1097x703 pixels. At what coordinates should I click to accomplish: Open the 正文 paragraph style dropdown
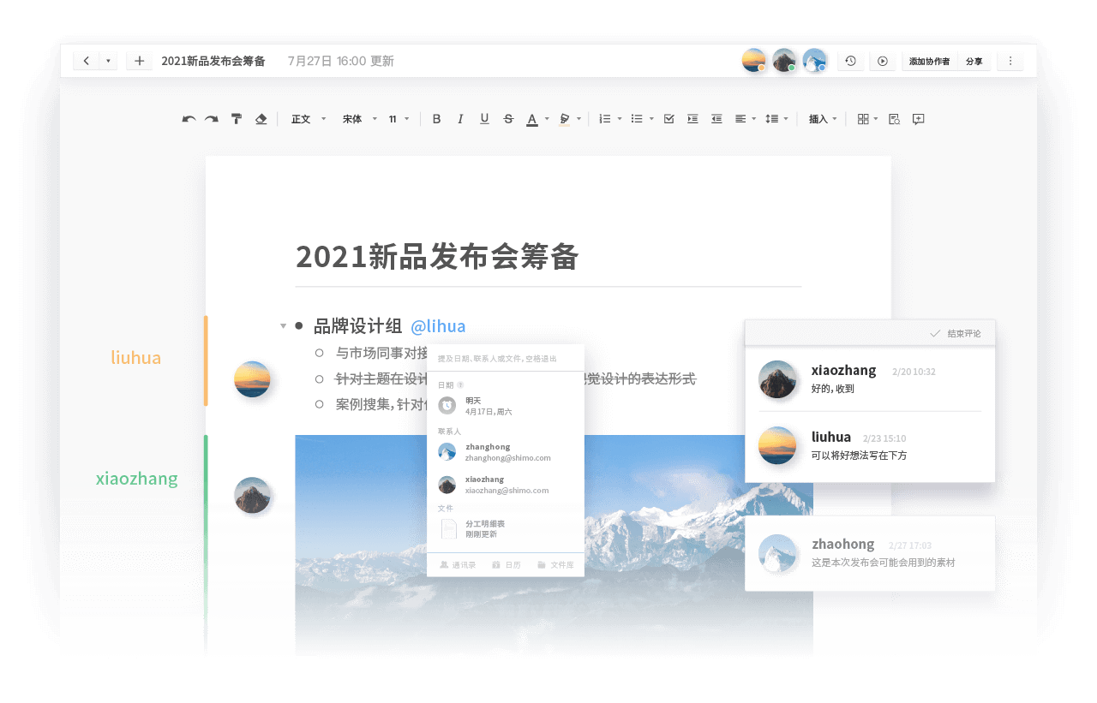coord(309,119)
